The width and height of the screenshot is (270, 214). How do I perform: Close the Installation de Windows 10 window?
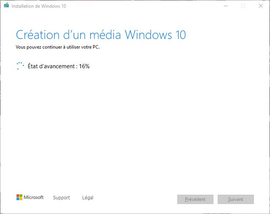pos(261,6)
